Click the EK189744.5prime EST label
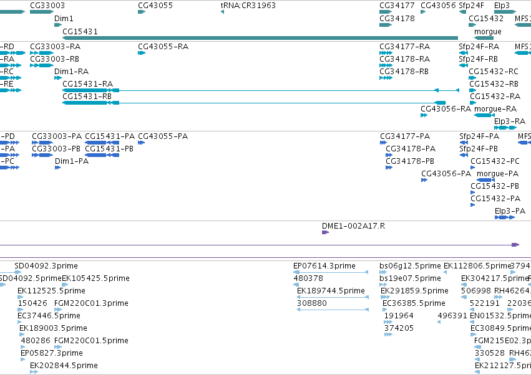Viewport: 531px width, 375px height. [331, 290]
